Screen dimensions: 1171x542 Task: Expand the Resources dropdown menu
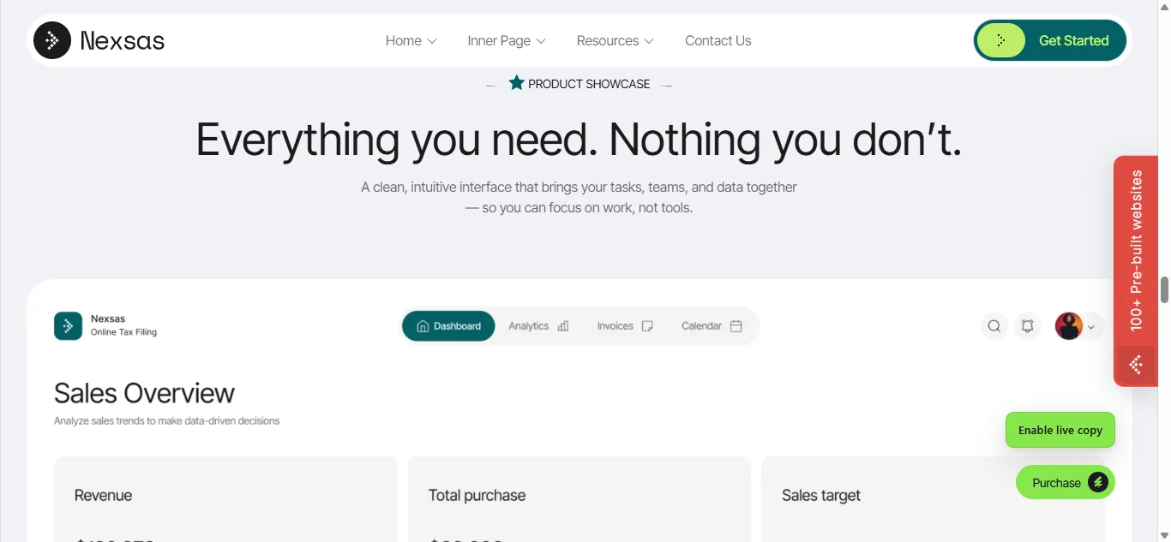(616, 41)
